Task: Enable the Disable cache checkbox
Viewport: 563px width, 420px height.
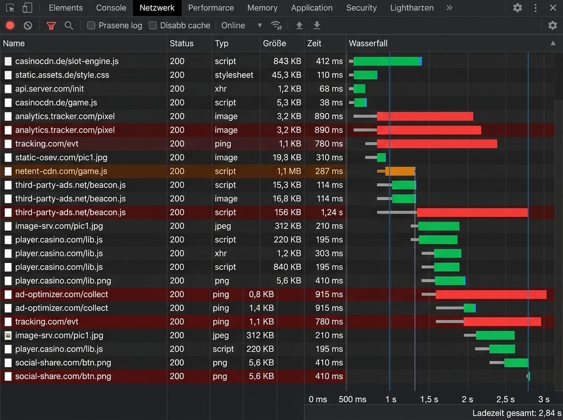Action: 153,25
